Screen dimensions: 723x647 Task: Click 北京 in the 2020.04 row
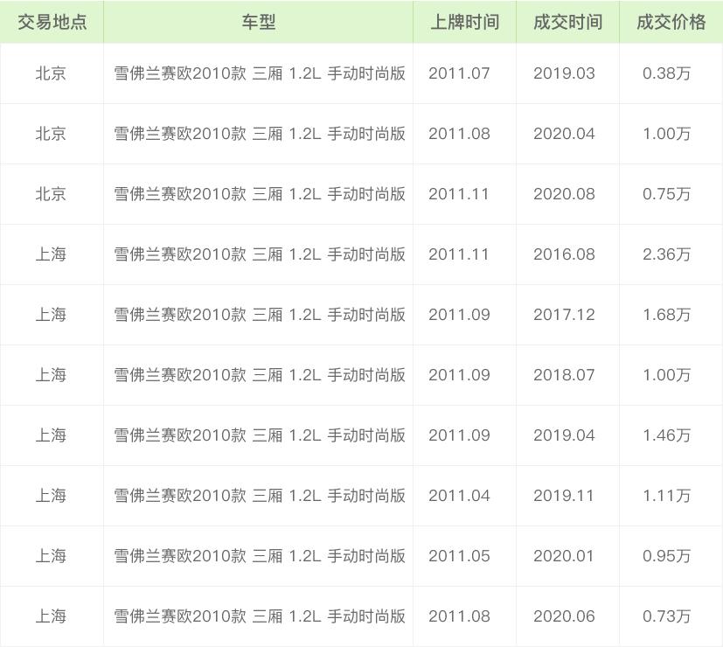(x=51, y=134)
